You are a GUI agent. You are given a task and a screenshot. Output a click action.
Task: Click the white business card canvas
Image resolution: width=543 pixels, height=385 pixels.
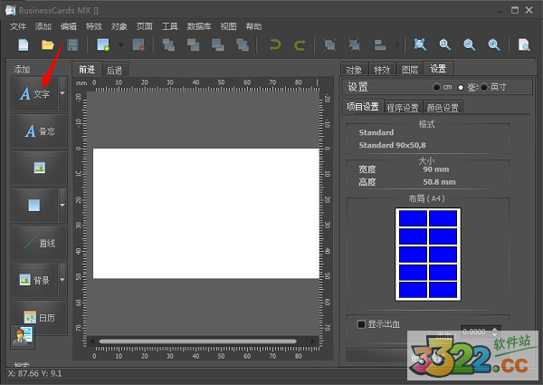206,213
